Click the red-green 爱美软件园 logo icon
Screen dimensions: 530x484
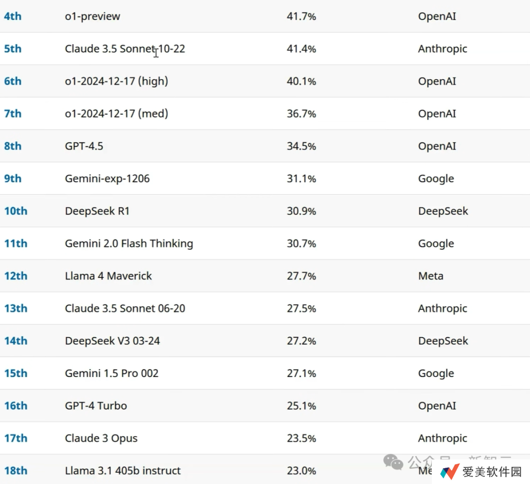(450, 472)
